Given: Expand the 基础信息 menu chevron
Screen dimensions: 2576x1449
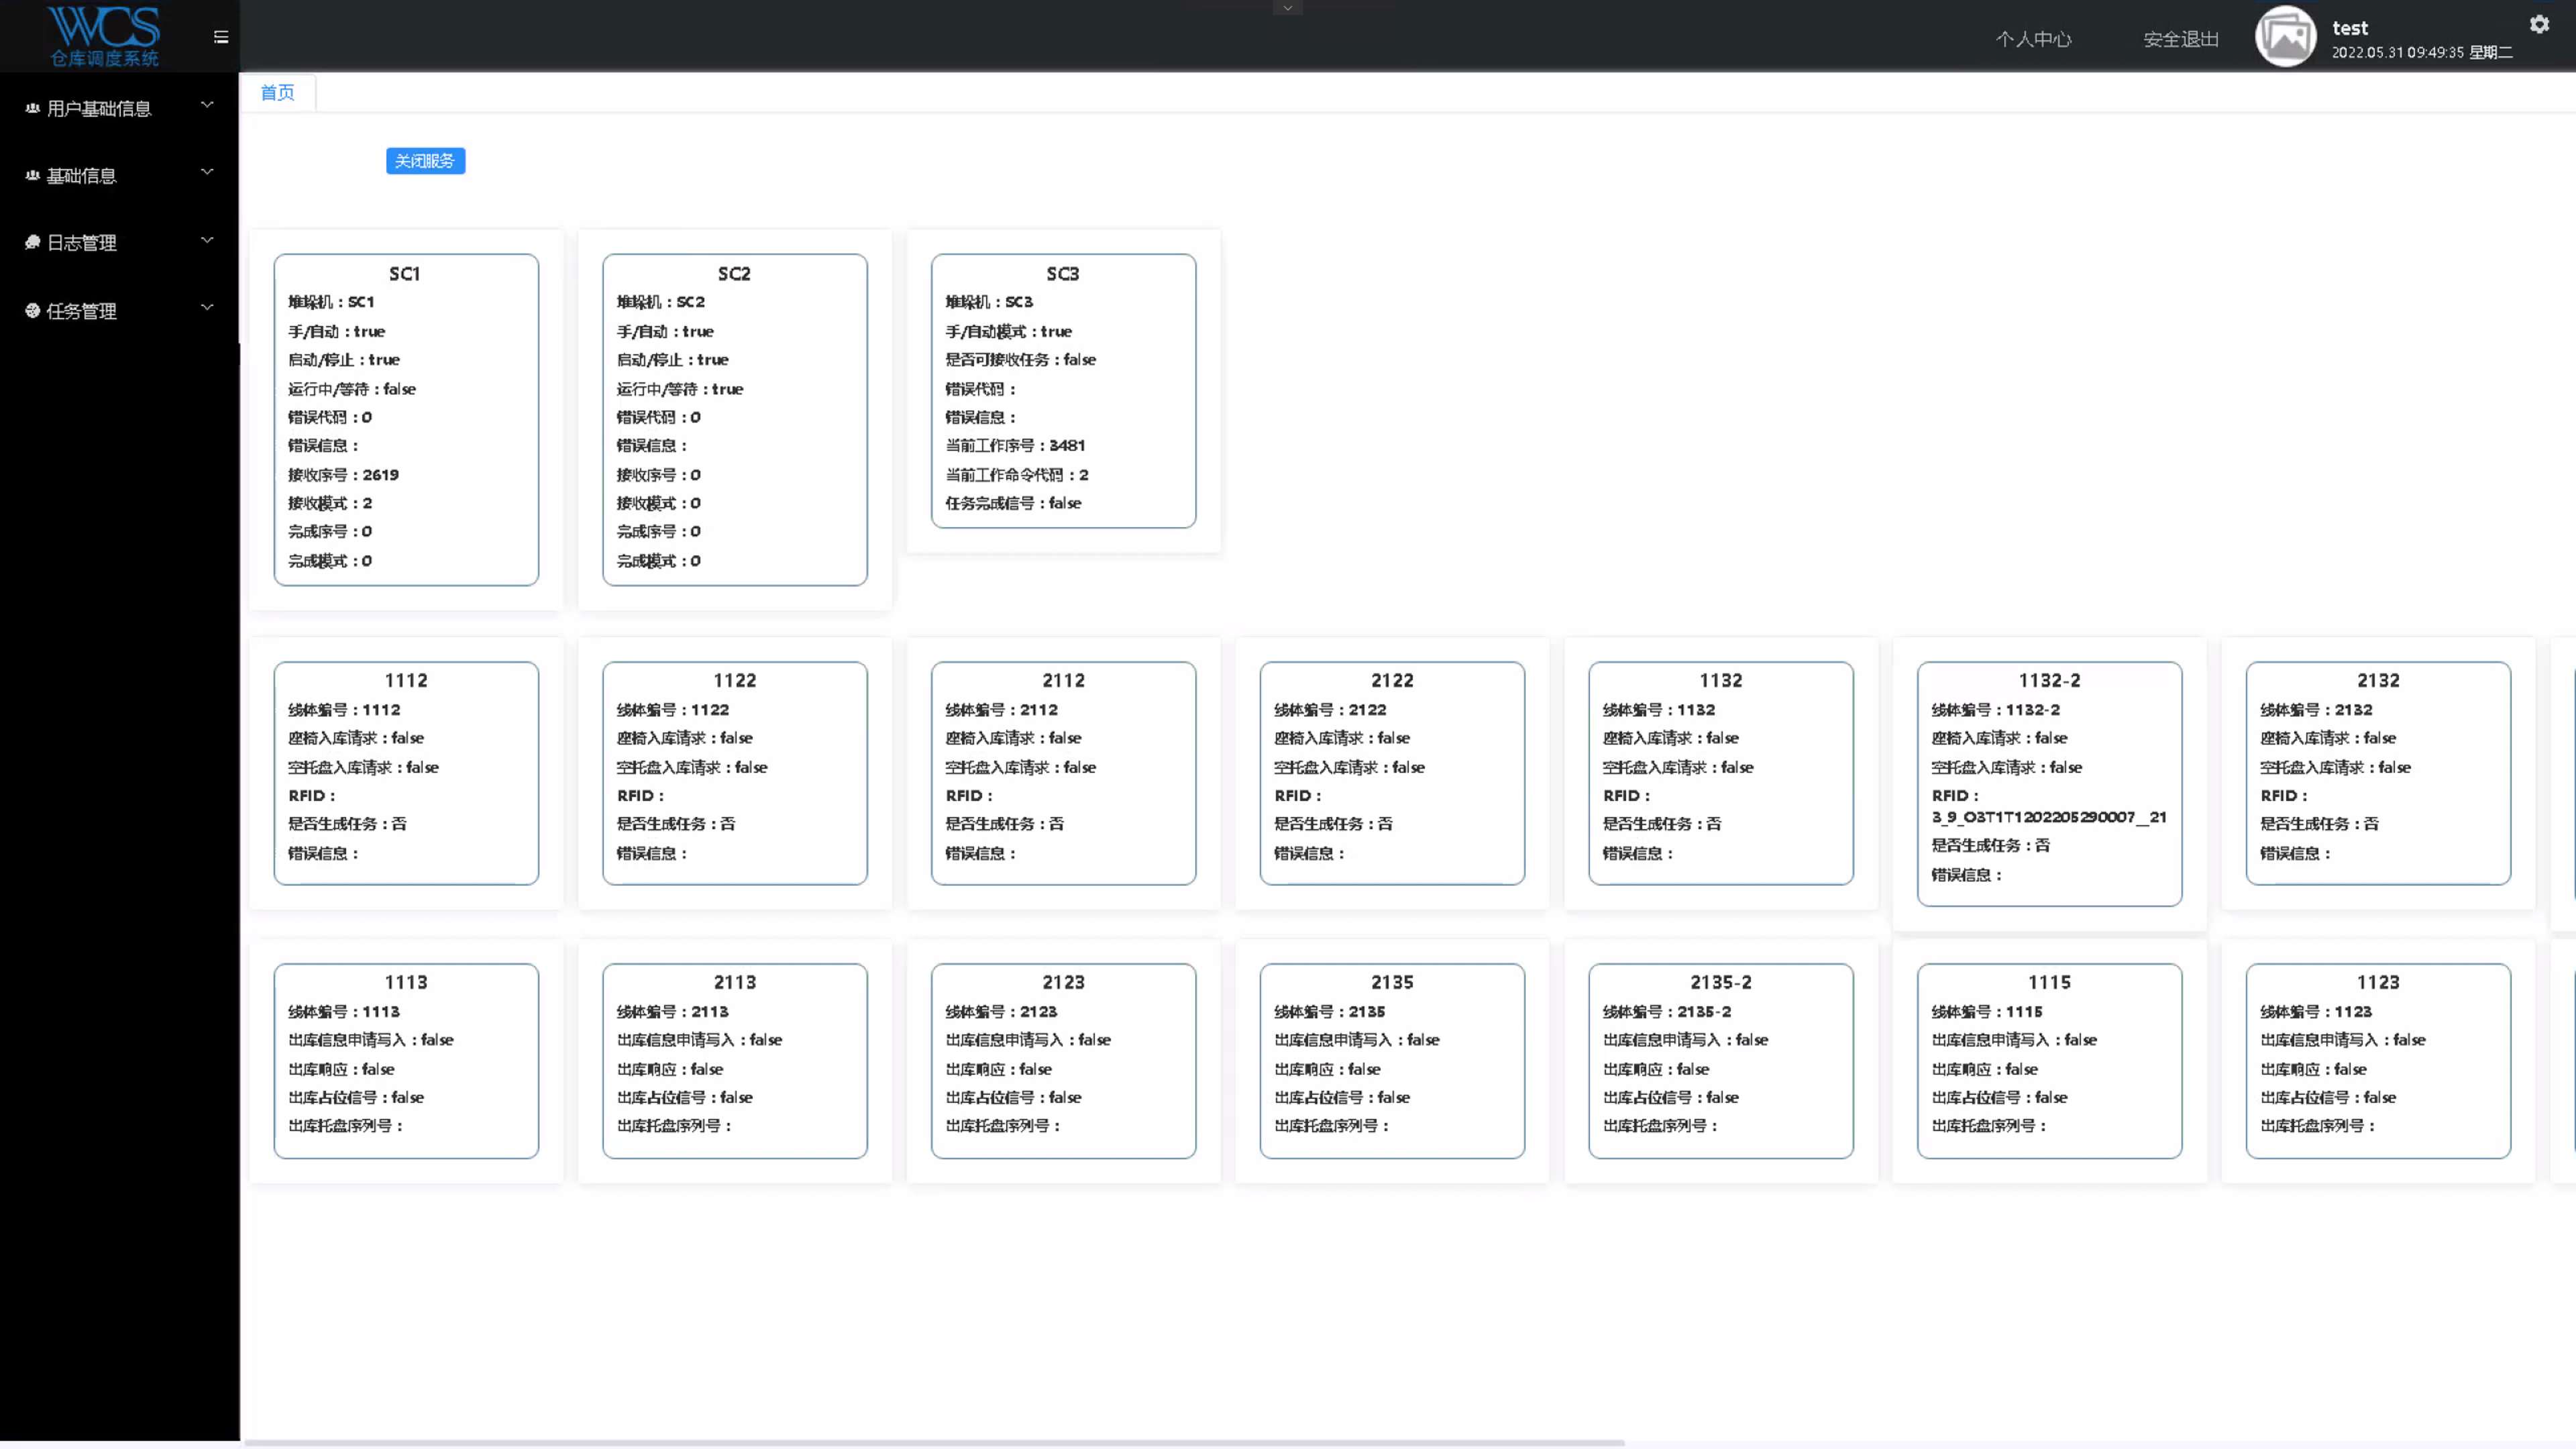Looking at the screenshot, I should (207, 172).
